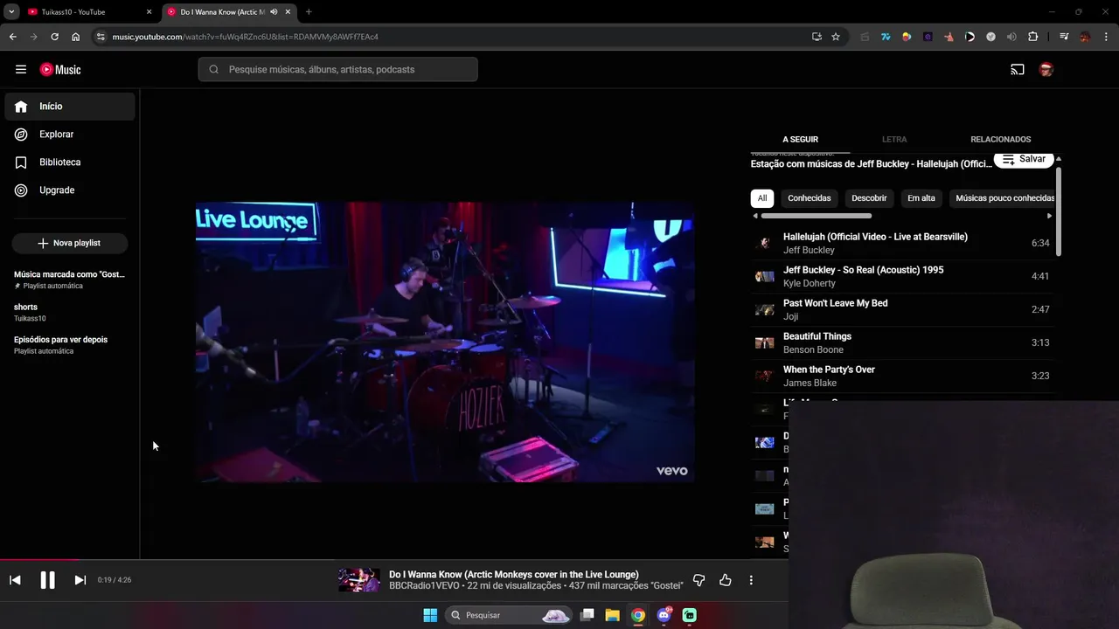Screen dimensions: 1119x629
Task: Open Upgrade in sidebar
Action: (x=70, y=190)
